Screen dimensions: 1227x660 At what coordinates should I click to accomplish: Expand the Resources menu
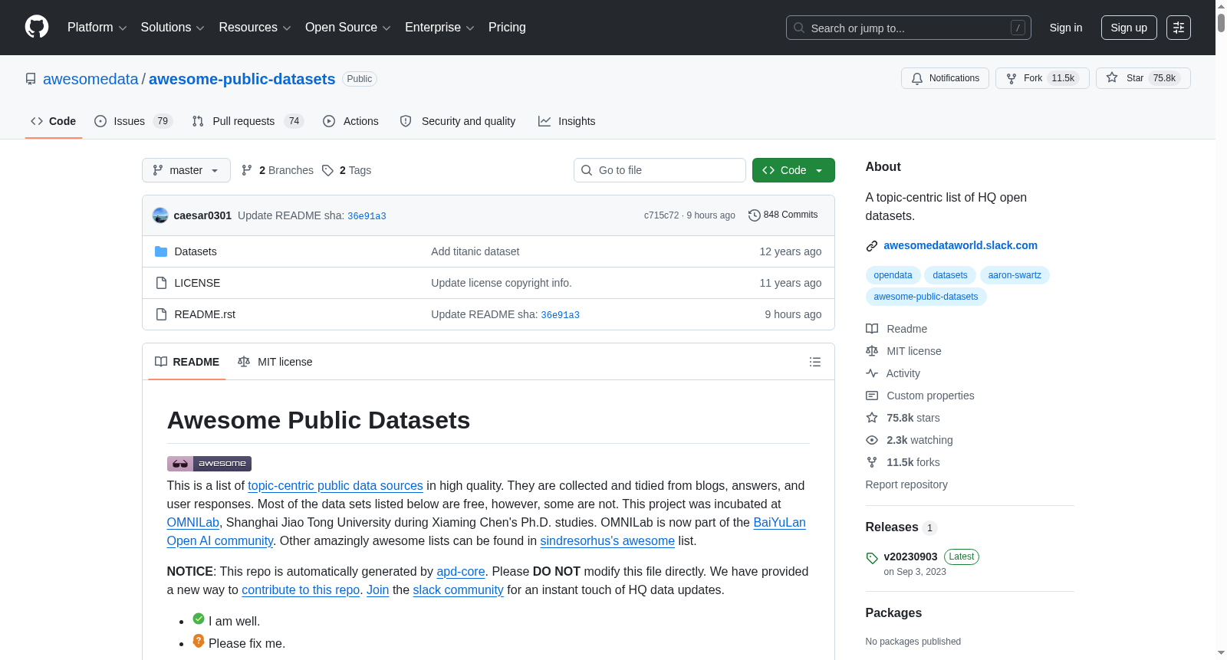255,28
